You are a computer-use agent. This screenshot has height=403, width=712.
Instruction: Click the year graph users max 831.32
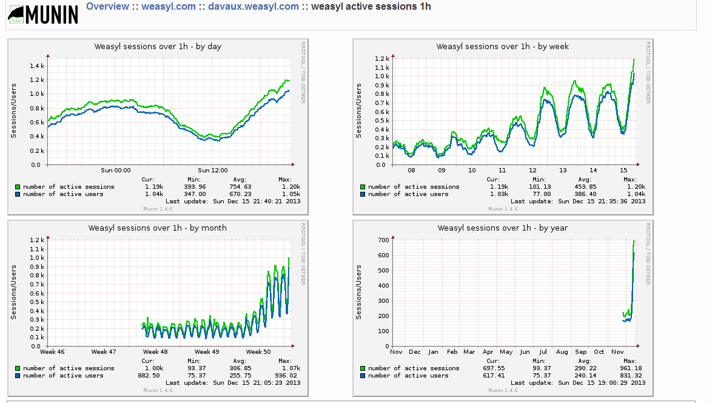(x=631, y=376)
